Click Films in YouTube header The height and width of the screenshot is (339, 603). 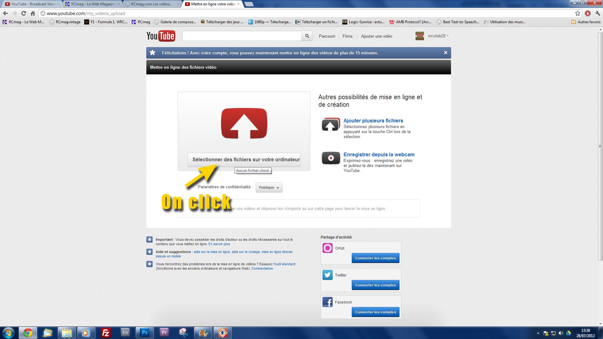point(347,36)
